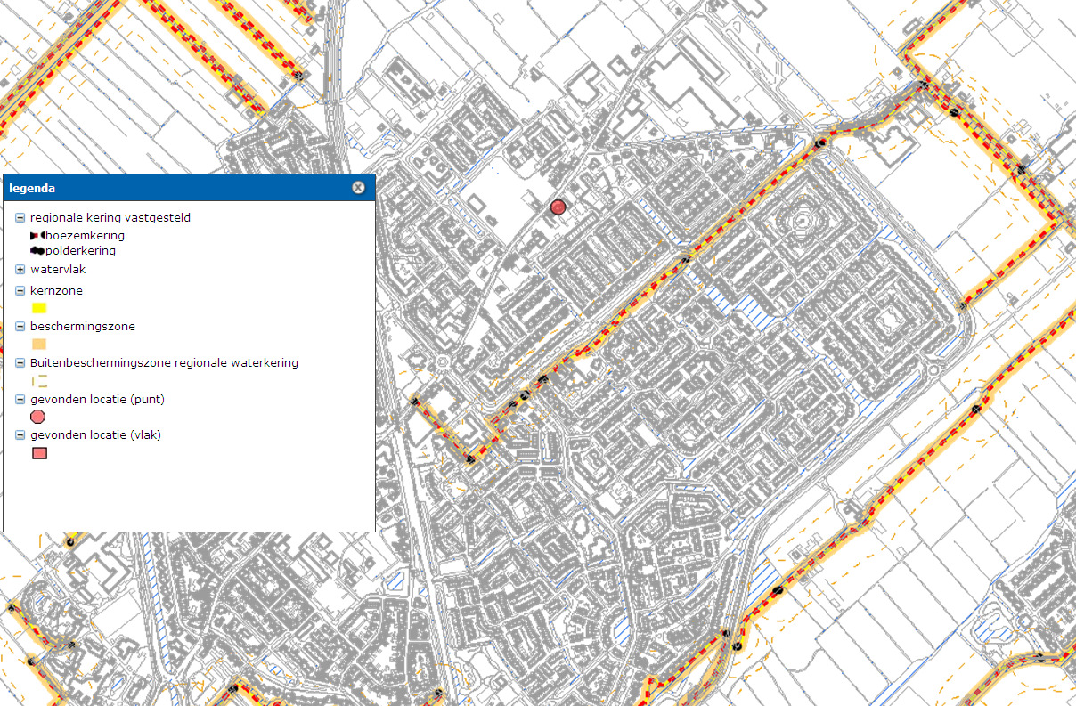Expand the watervlak legend entry

tap(19, 269)
